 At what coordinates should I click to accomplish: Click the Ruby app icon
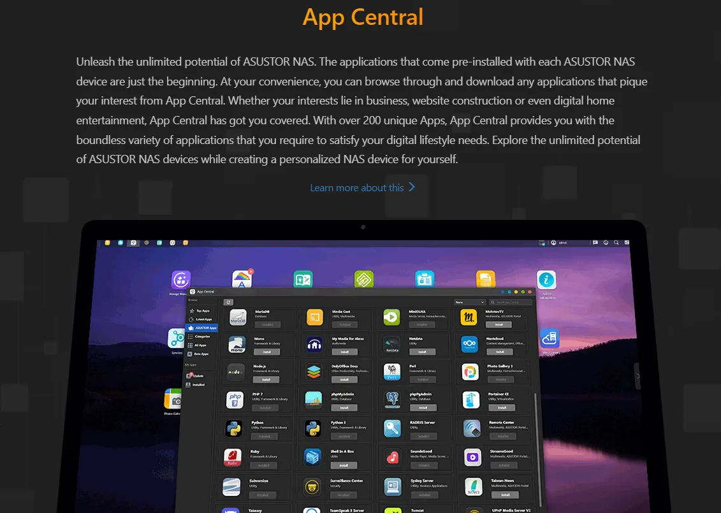(x=233, y=458)
